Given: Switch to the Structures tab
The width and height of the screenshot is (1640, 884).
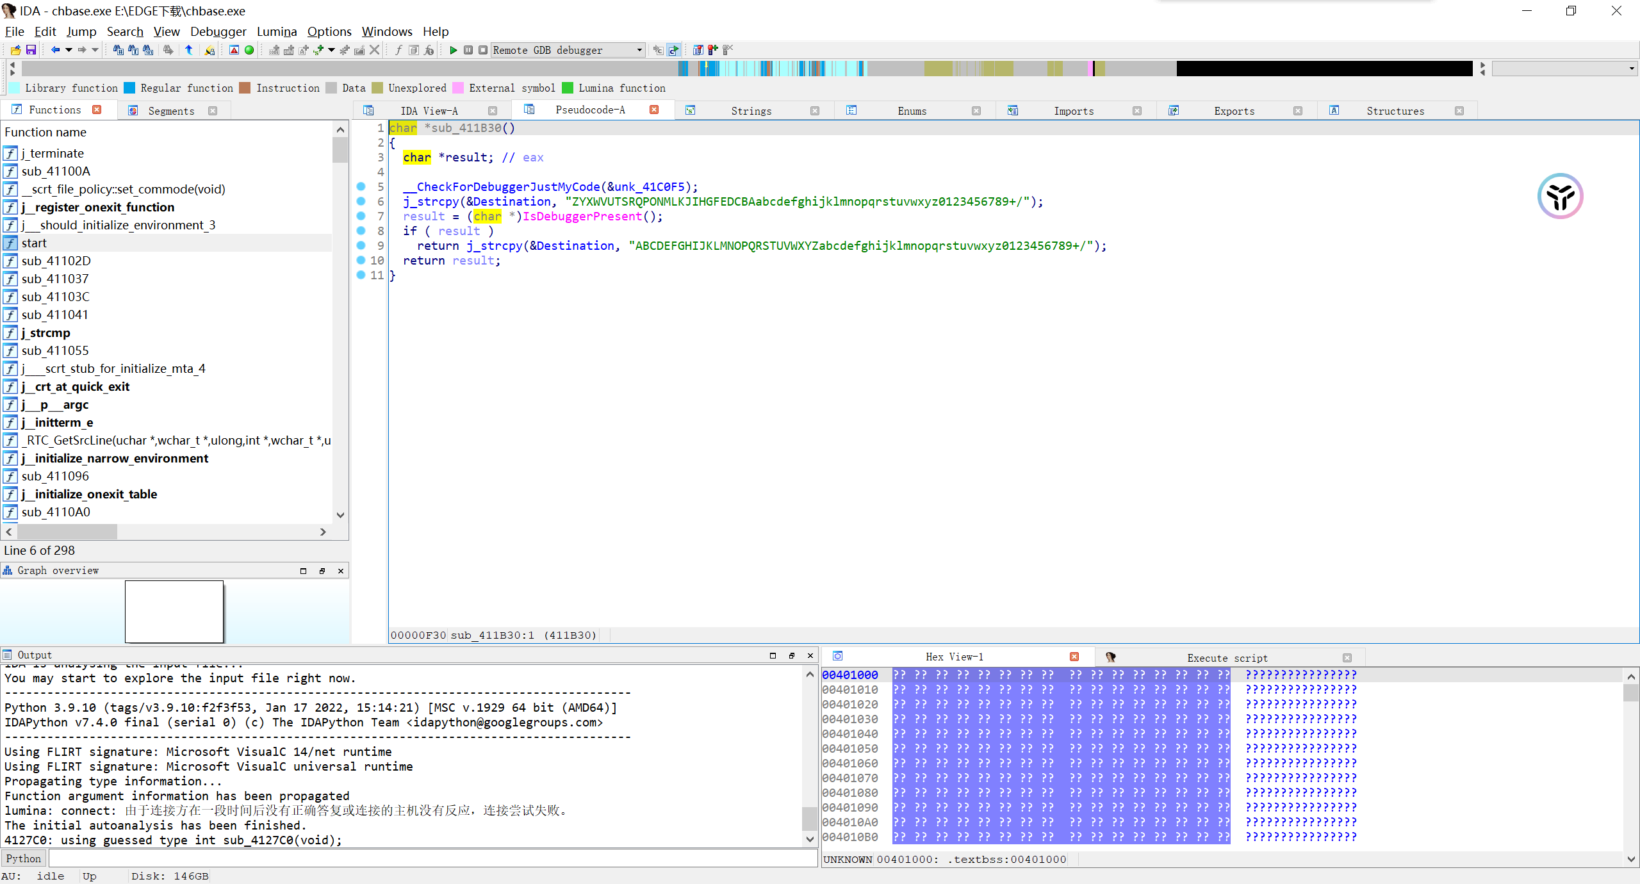Looking at the screenshot, I should point(1395,111).
